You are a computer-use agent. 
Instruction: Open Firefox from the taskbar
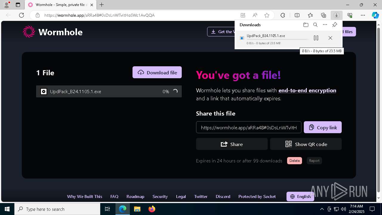click(152, 209)
